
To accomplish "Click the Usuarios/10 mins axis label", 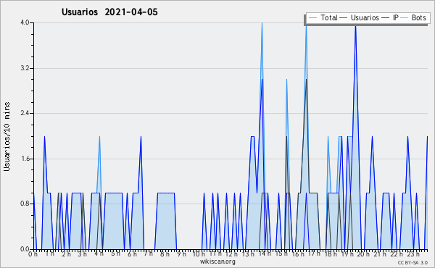I will (7, 136).
